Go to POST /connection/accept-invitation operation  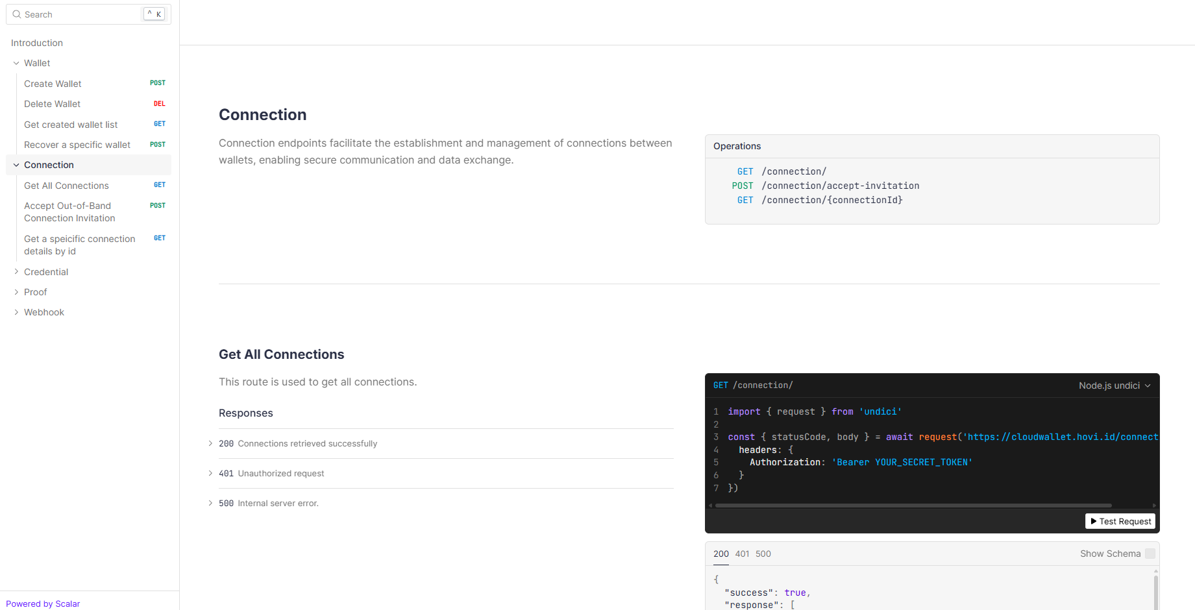(x=840, y=186)
